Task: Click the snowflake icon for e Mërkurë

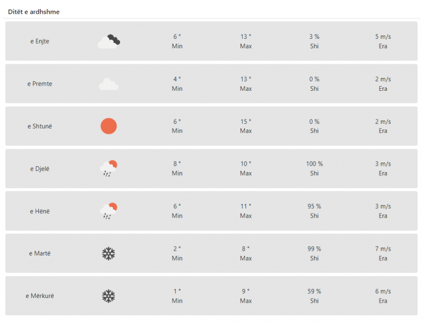Action: (x=109, y=296)
